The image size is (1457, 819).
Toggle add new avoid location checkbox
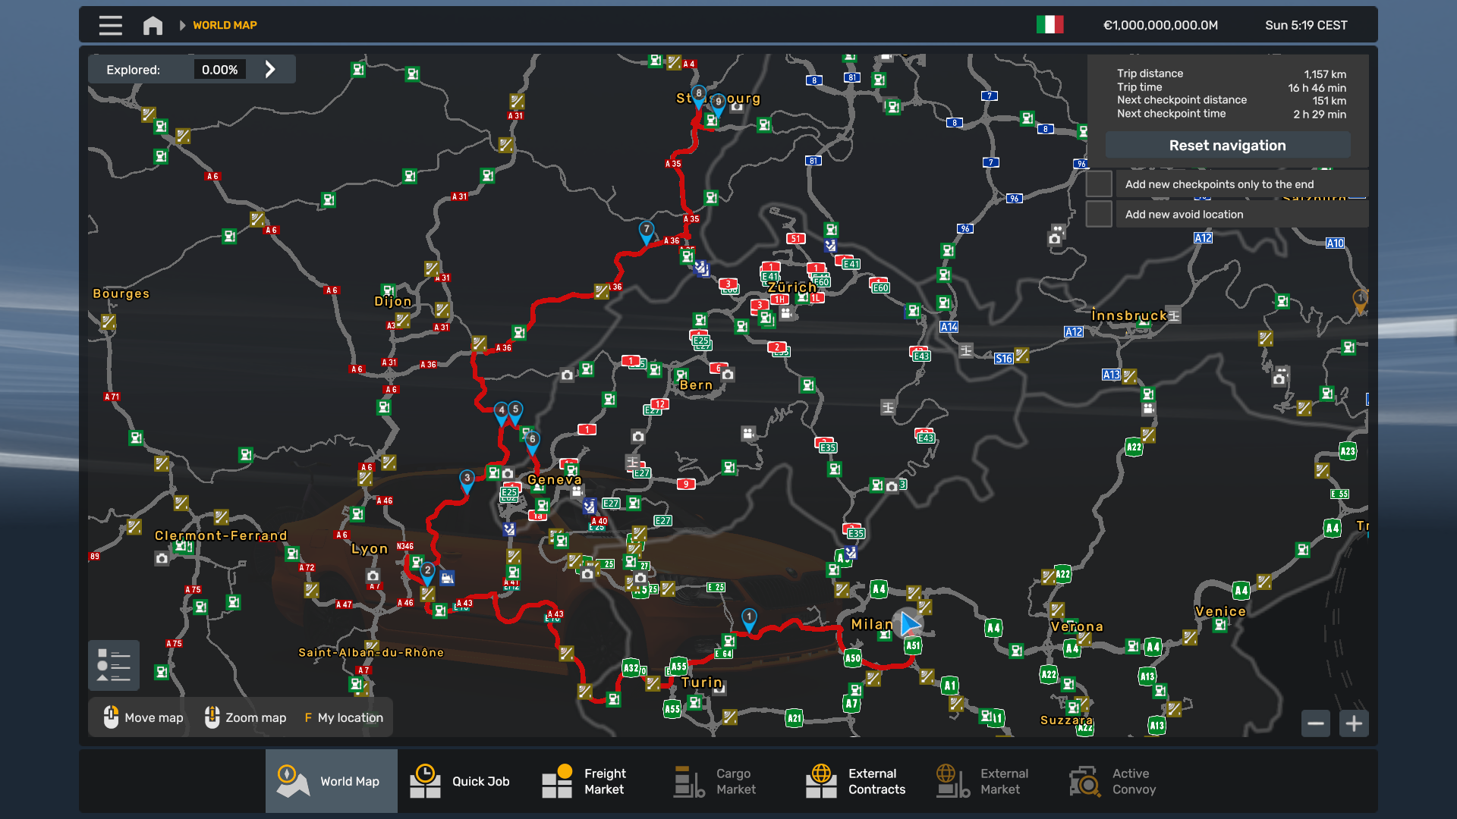pyautogui.click(x=1099, y=215)
